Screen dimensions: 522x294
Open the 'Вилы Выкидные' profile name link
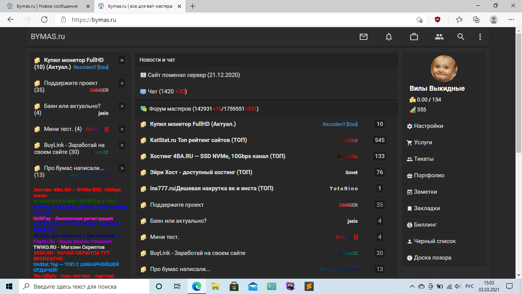[x=437, y=88]
